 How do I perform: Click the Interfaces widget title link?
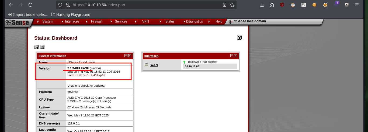click(x=151, y=56)
